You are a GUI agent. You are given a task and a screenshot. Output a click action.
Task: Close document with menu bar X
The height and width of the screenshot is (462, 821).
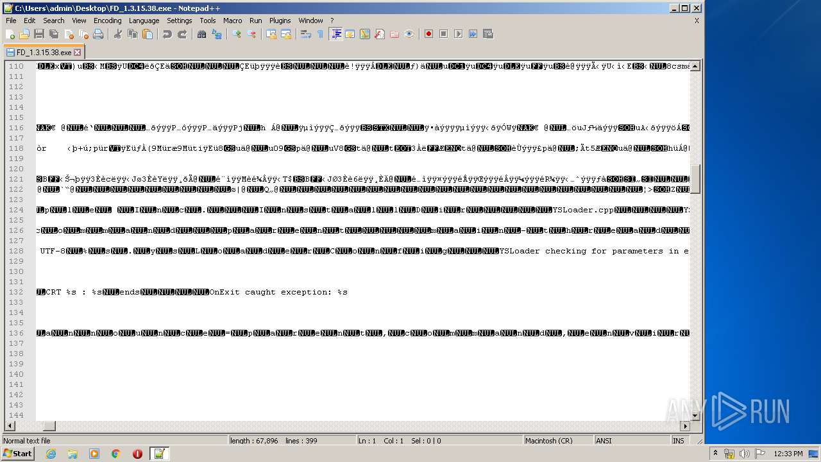(697, 21)
